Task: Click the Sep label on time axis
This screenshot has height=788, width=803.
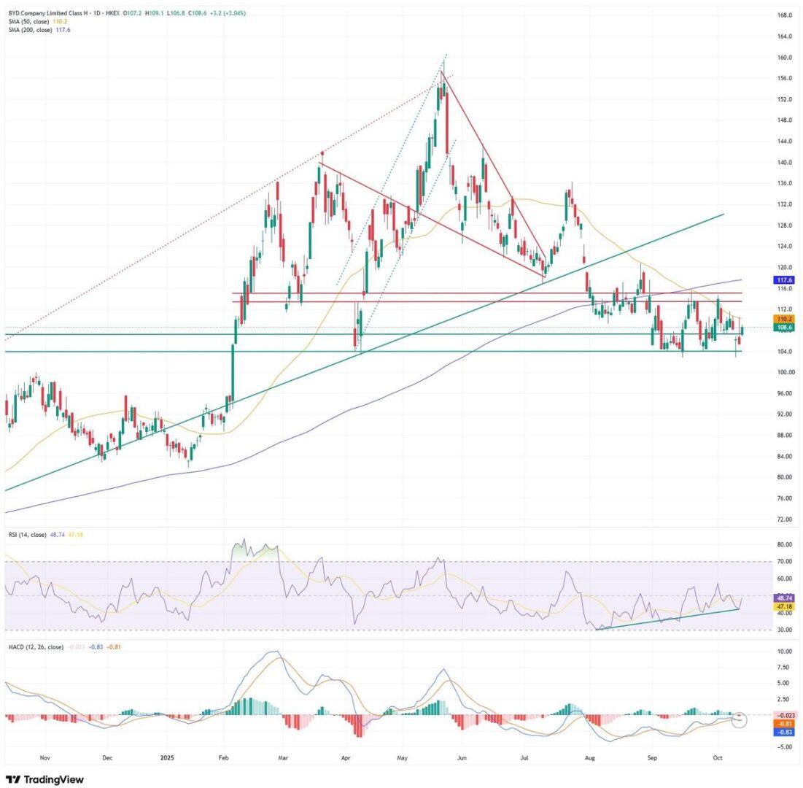Action: [651, 758]
